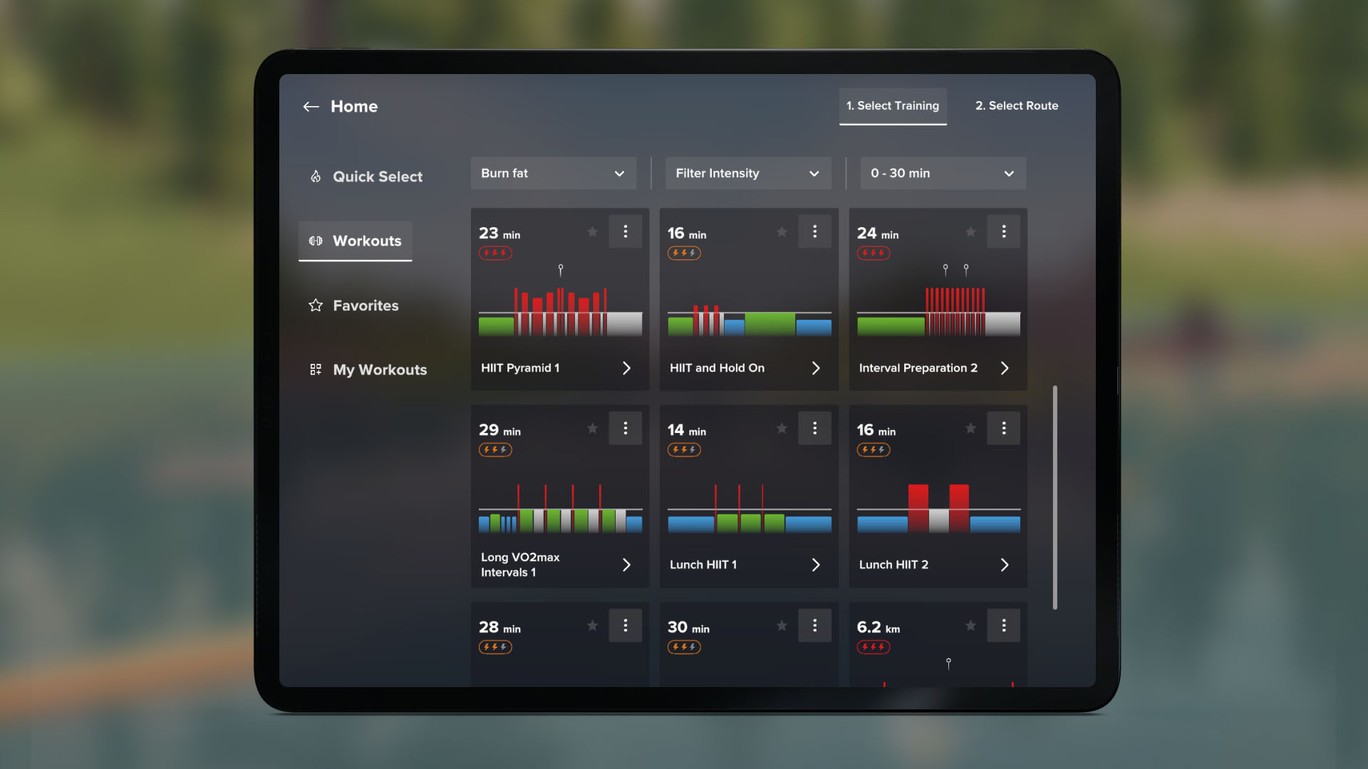Click the HIIT and Hold On interval graph
The width and height of the screenshot is (1368, 769).
(750, 320)
